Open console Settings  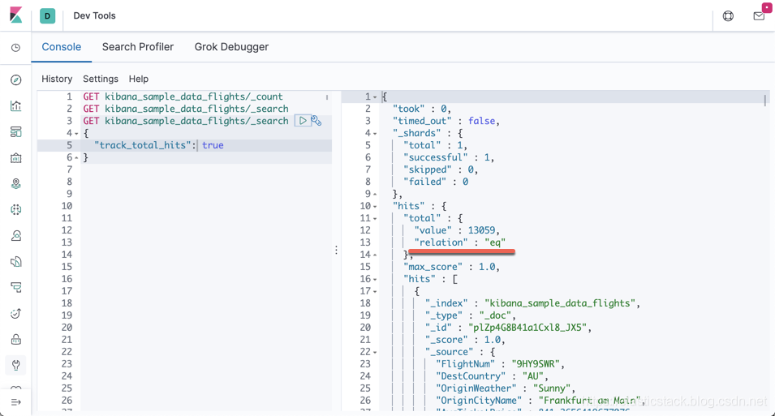pos(101,79)
